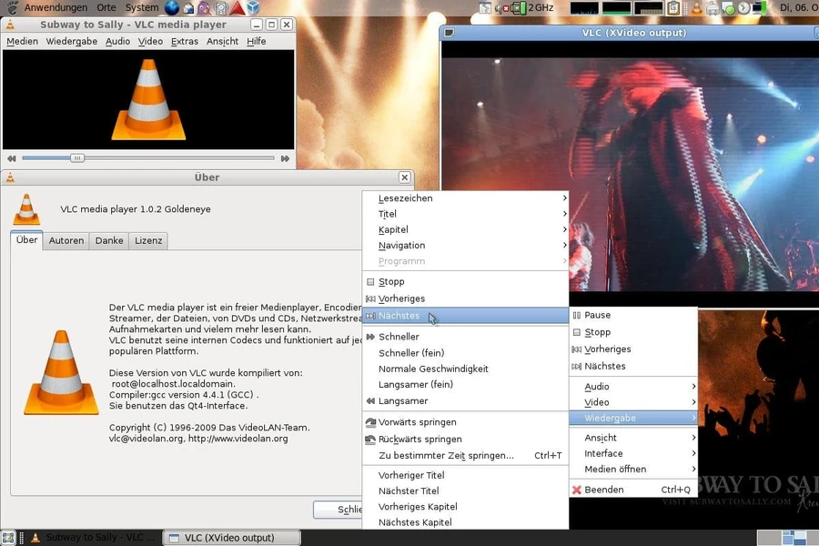The image size is (819, 546).
Task: Switch to the Autoren tab
Action: tap(66, 240)
